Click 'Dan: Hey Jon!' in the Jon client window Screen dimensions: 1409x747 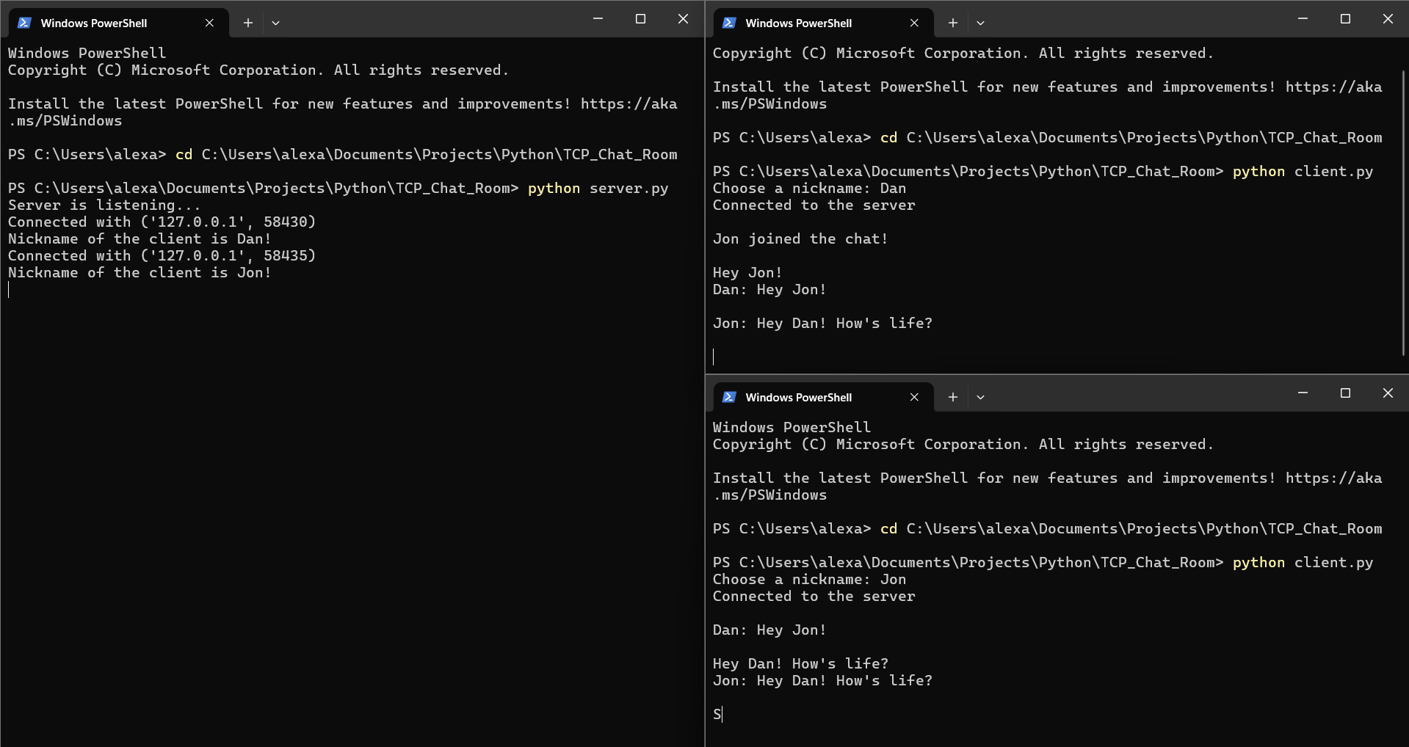769,630
